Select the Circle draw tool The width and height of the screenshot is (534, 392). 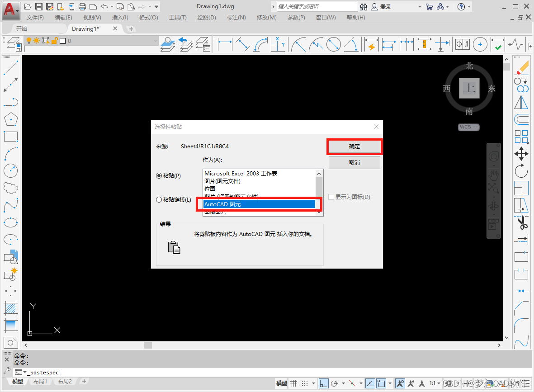(10, 170)
